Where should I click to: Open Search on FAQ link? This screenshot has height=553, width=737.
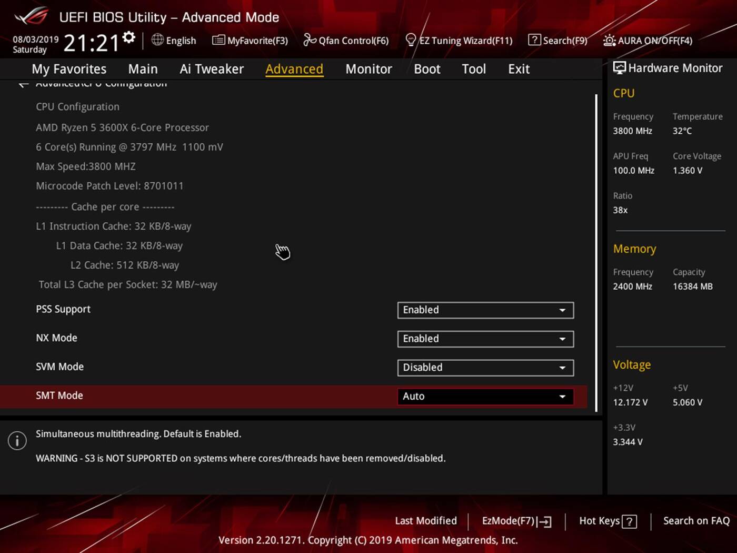click(696, 521)
